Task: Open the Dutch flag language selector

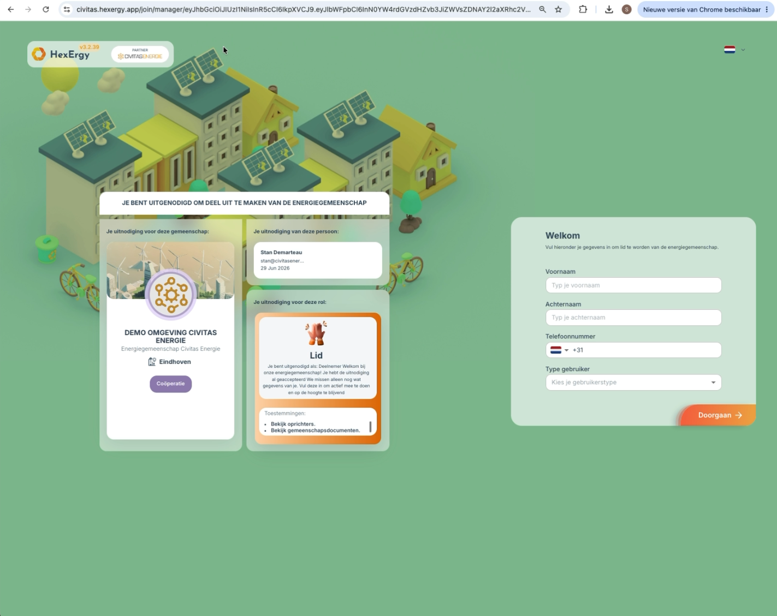Action: (729, 50)
